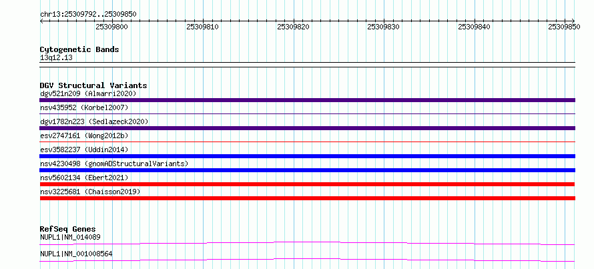The image size is (594, 269).
Task: Open gene label NUPL1|NM_014089
Action: (70, 237)
